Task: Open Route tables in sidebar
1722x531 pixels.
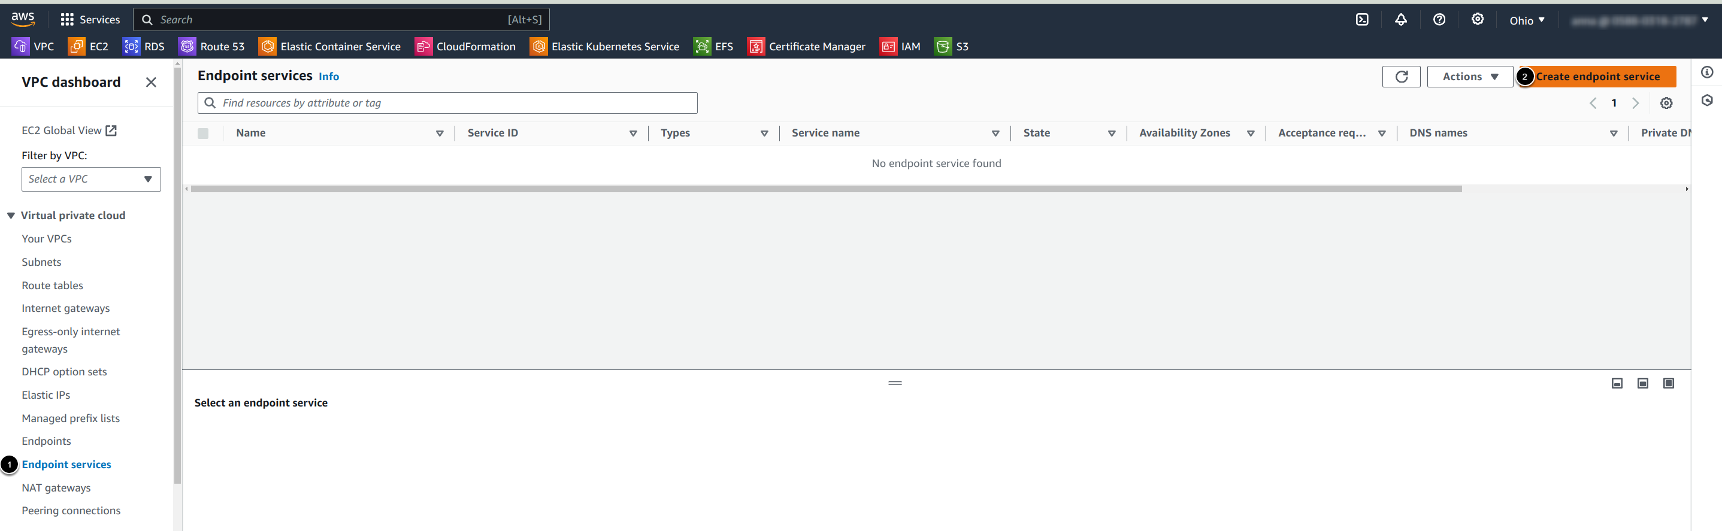Action: point(52,286)
